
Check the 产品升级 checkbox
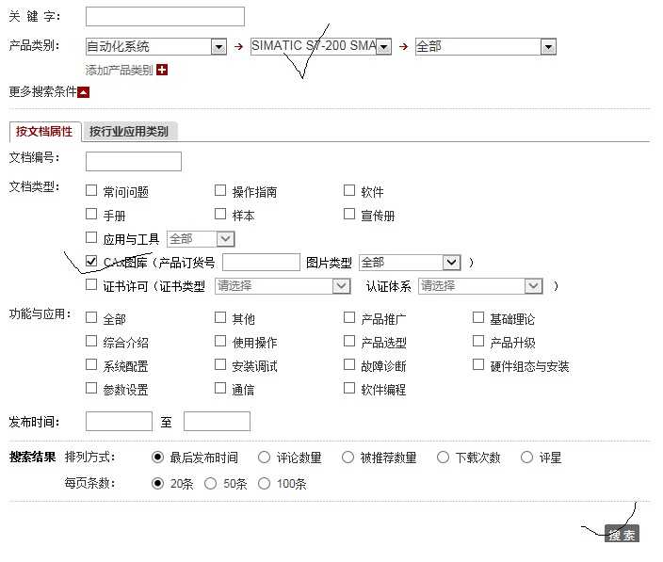coord(478,341)
